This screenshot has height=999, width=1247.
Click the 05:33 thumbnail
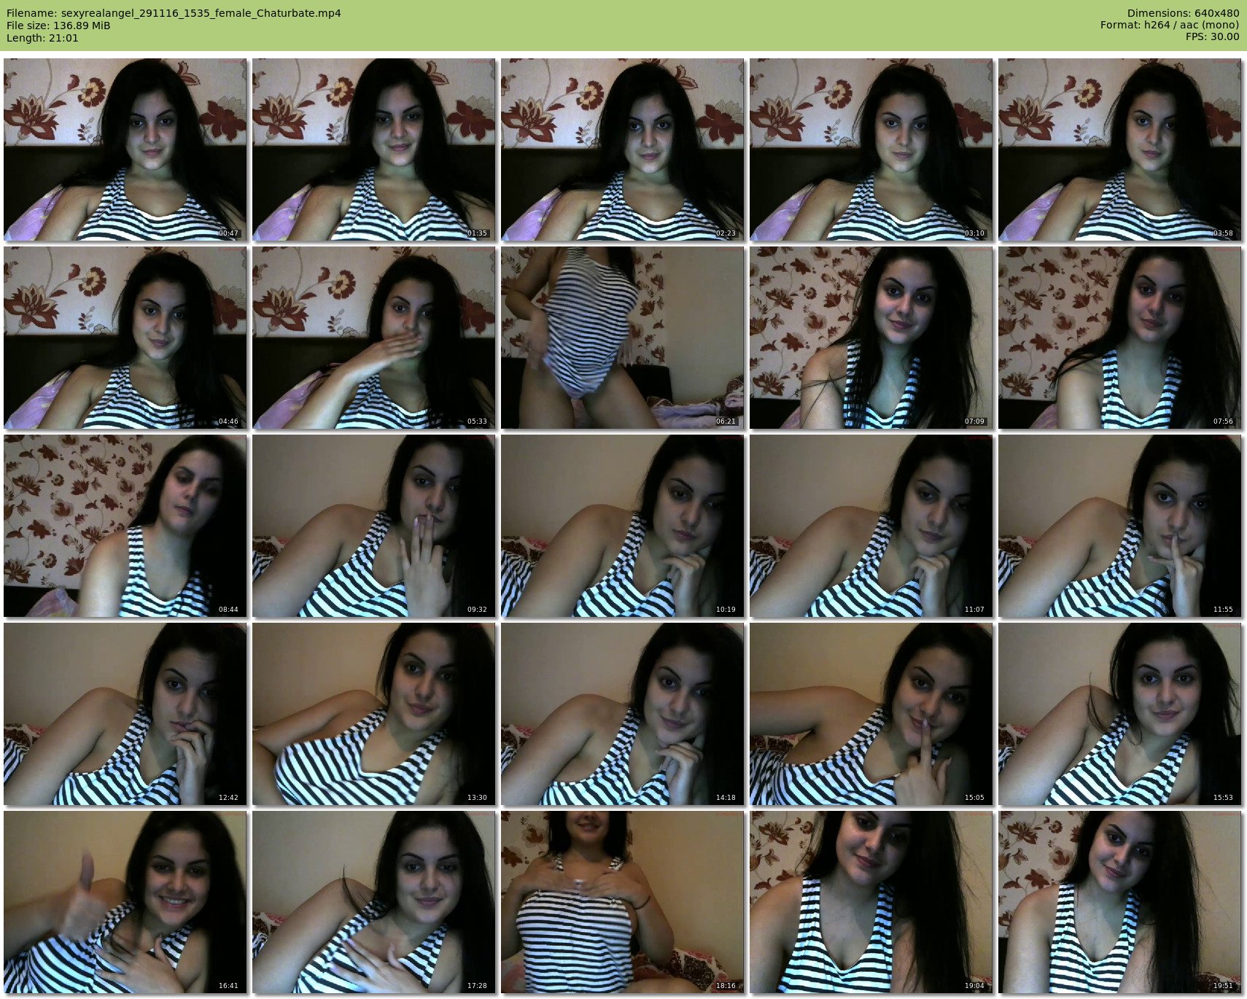(373, 338)
